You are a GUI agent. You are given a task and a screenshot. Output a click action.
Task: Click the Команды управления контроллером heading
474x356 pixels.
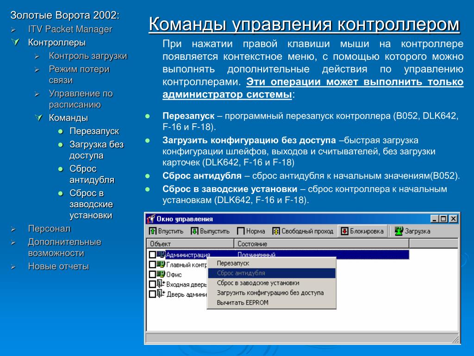304,24
